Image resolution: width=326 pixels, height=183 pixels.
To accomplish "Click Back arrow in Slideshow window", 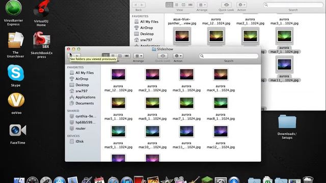I will coord(71,56).
